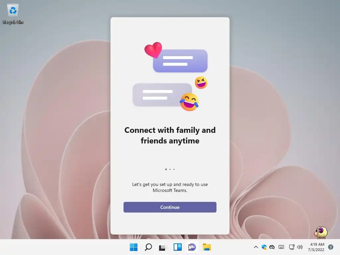
Task: Click the sheep desktop pet character
Action: [321, 232]
